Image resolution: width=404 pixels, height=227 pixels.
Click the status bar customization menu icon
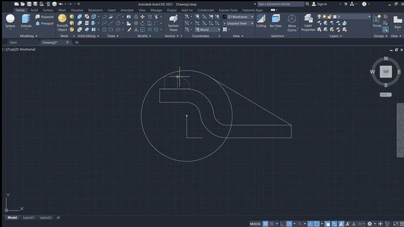click(402, 224)
